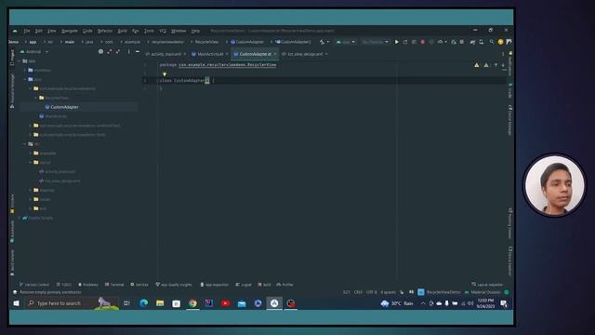
Task: Open the Project side tool tab
Action: 12,57
